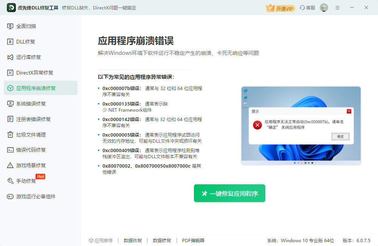This screenshot has height=246, width=378.
Task: Click the 系统错误修复 monitor icon
Action: pyautogui.click(x=10, y=104)
